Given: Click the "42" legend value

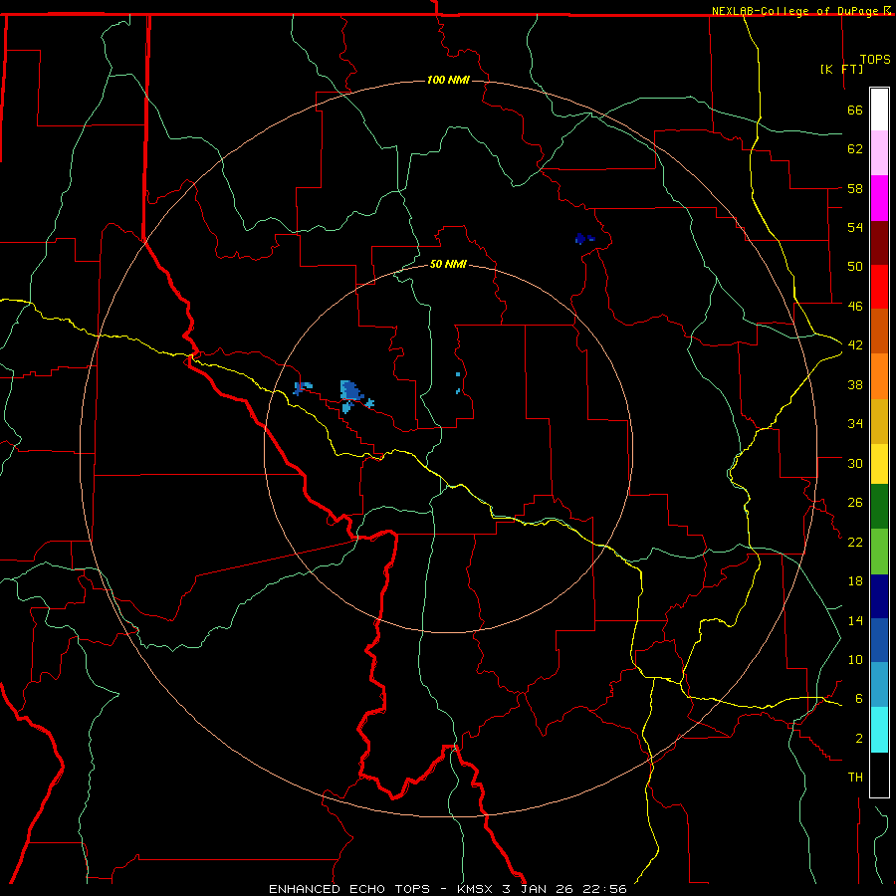Looking at the screenshot, I should pyautogui.click(x=855, y=344).
